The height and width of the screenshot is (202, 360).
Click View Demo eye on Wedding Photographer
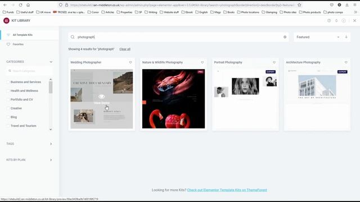click(x=101, y=97)
